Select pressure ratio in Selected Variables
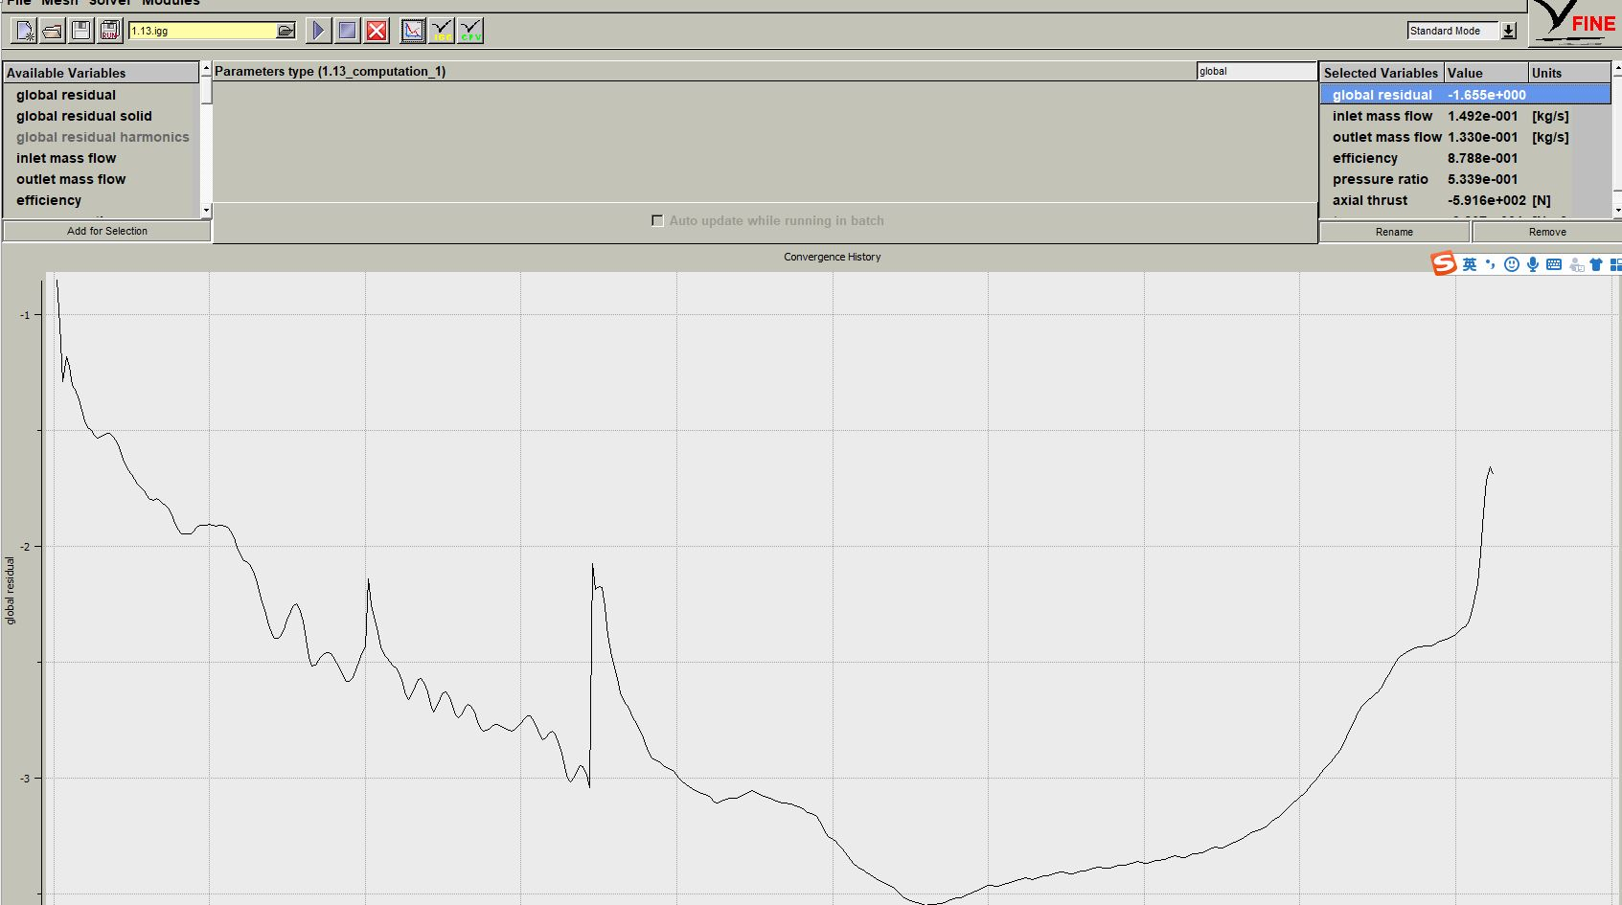 click(x=1380, y=179)
